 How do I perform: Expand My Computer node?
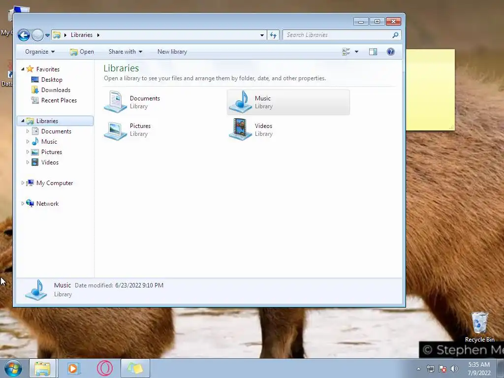click(x=23, y=183)
